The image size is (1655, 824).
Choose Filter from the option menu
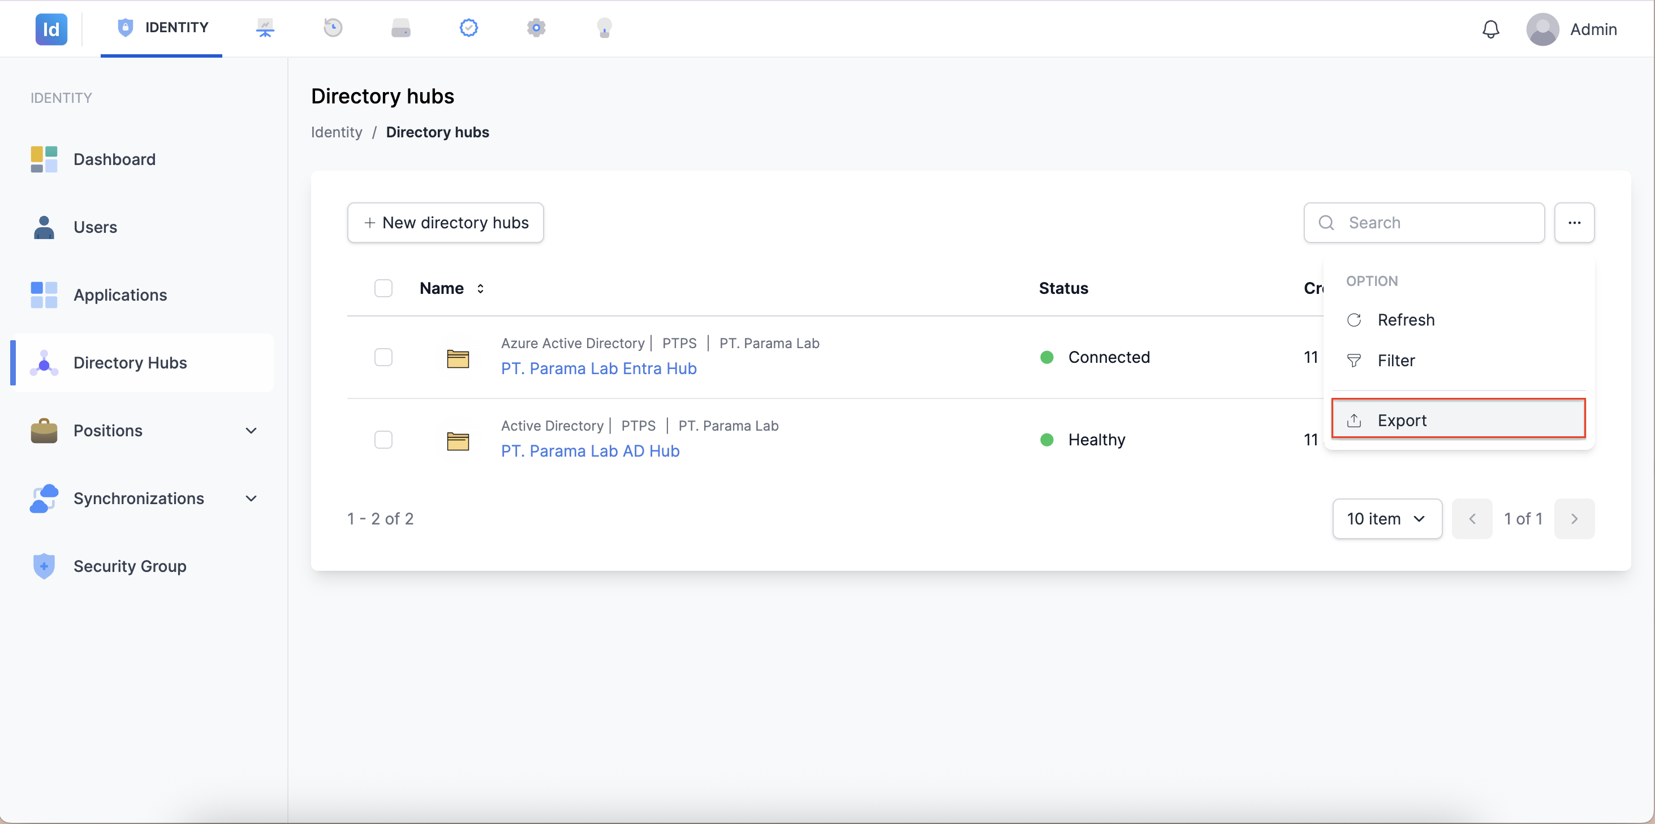(x=1458, y=361)
